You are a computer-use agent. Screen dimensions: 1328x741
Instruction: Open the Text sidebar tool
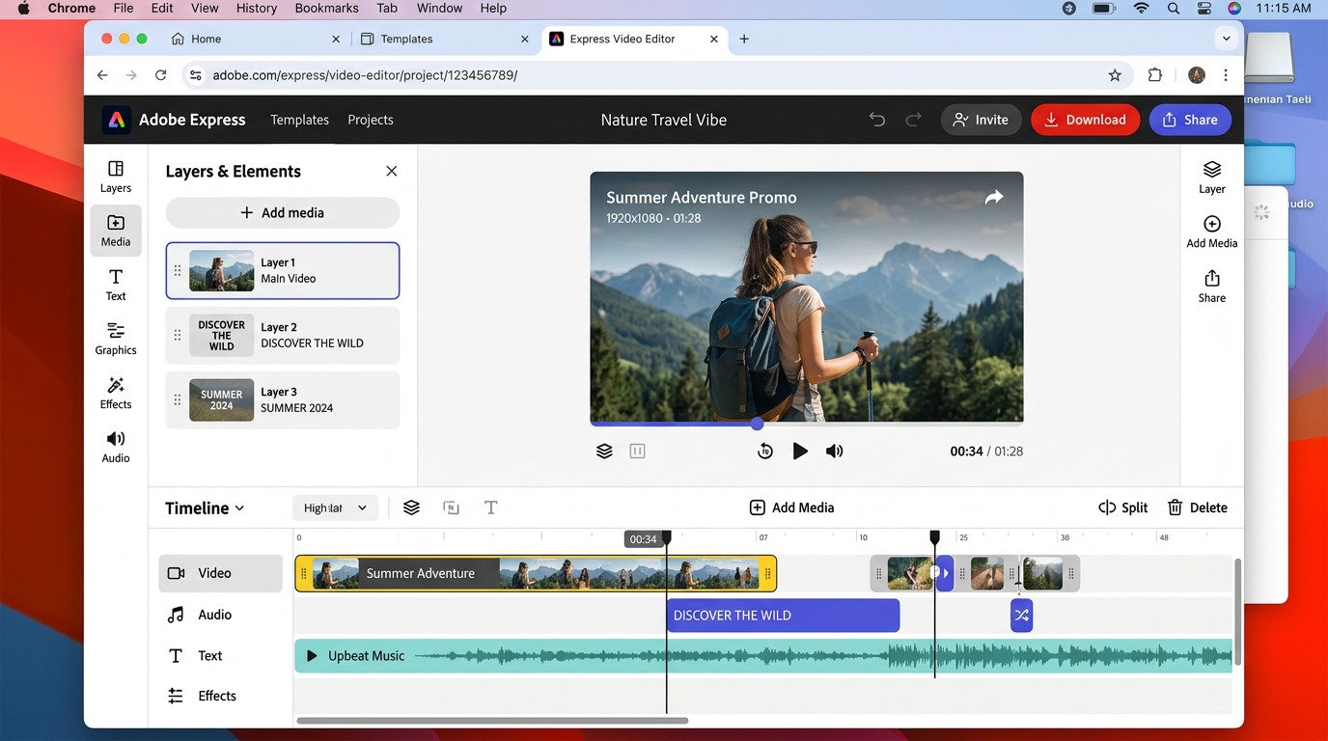point(116,285)
